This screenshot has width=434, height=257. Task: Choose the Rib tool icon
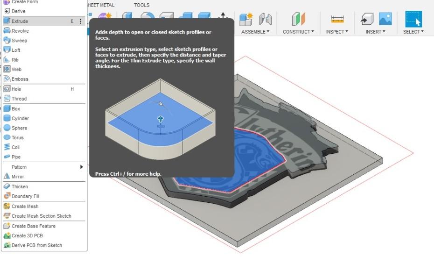pos(7,60)
